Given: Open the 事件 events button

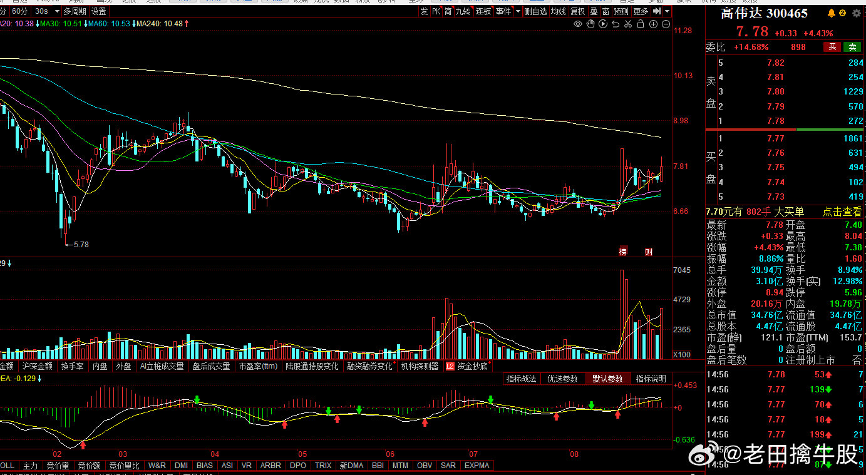Looking at the screenshot, I should 503,11.
